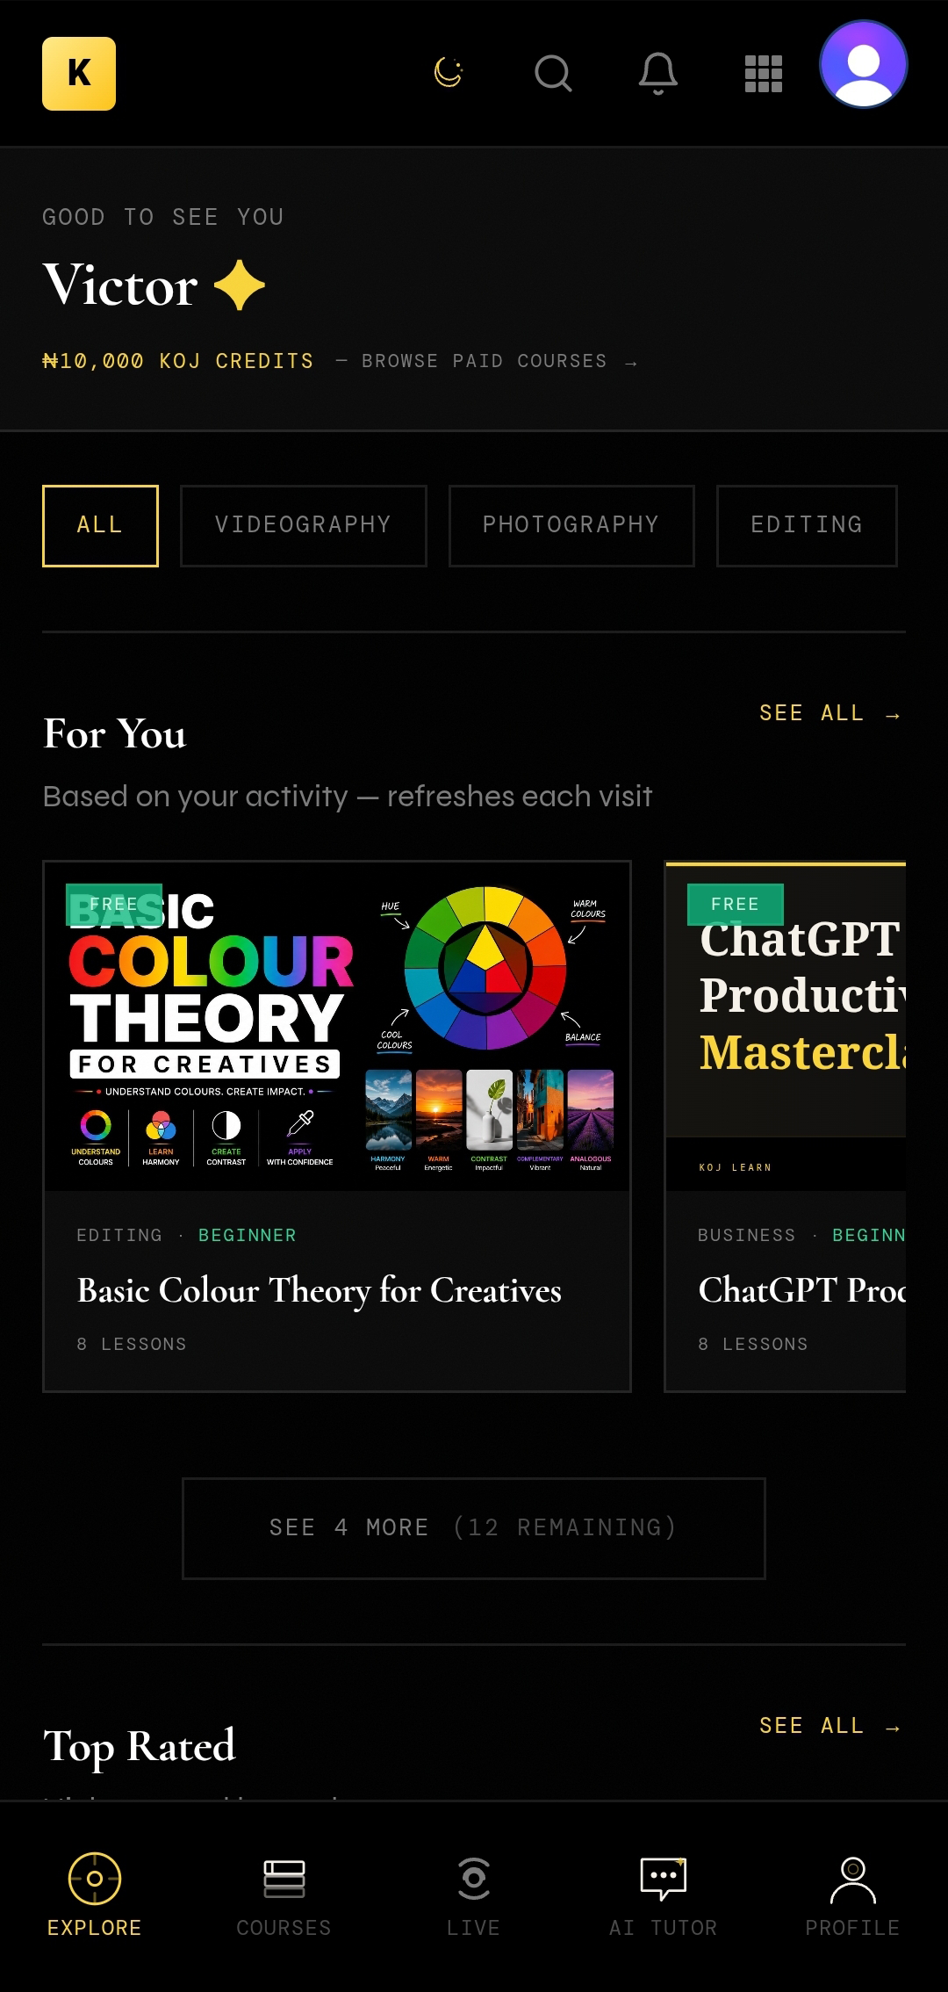Screen dimensions: 948x1992
Task: Open the yellow K logo home
Action: (79, 74)
